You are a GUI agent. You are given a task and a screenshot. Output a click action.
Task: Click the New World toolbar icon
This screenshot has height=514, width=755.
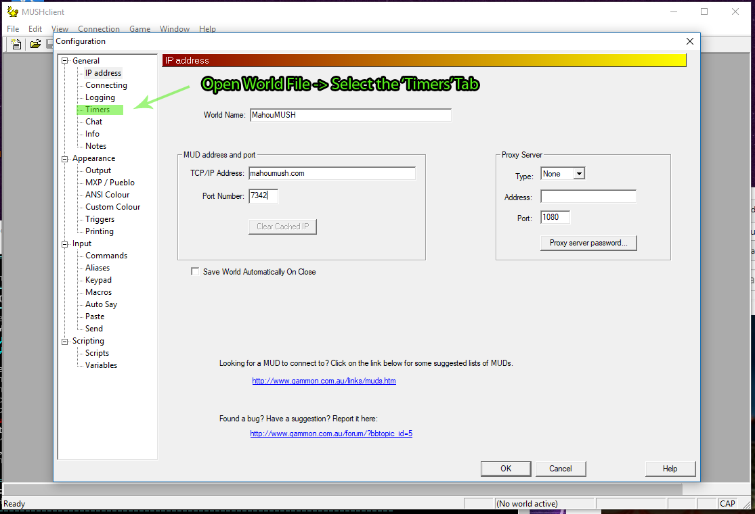click(x=16, y=44)
